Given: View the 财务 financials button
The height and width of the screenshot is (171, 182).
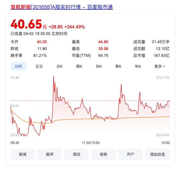Looking at the screenshot, I should (104, 154).
